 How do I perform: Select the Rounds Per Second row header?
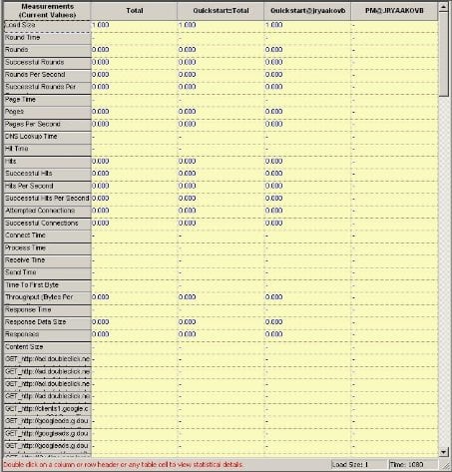(x=47, y=76)
